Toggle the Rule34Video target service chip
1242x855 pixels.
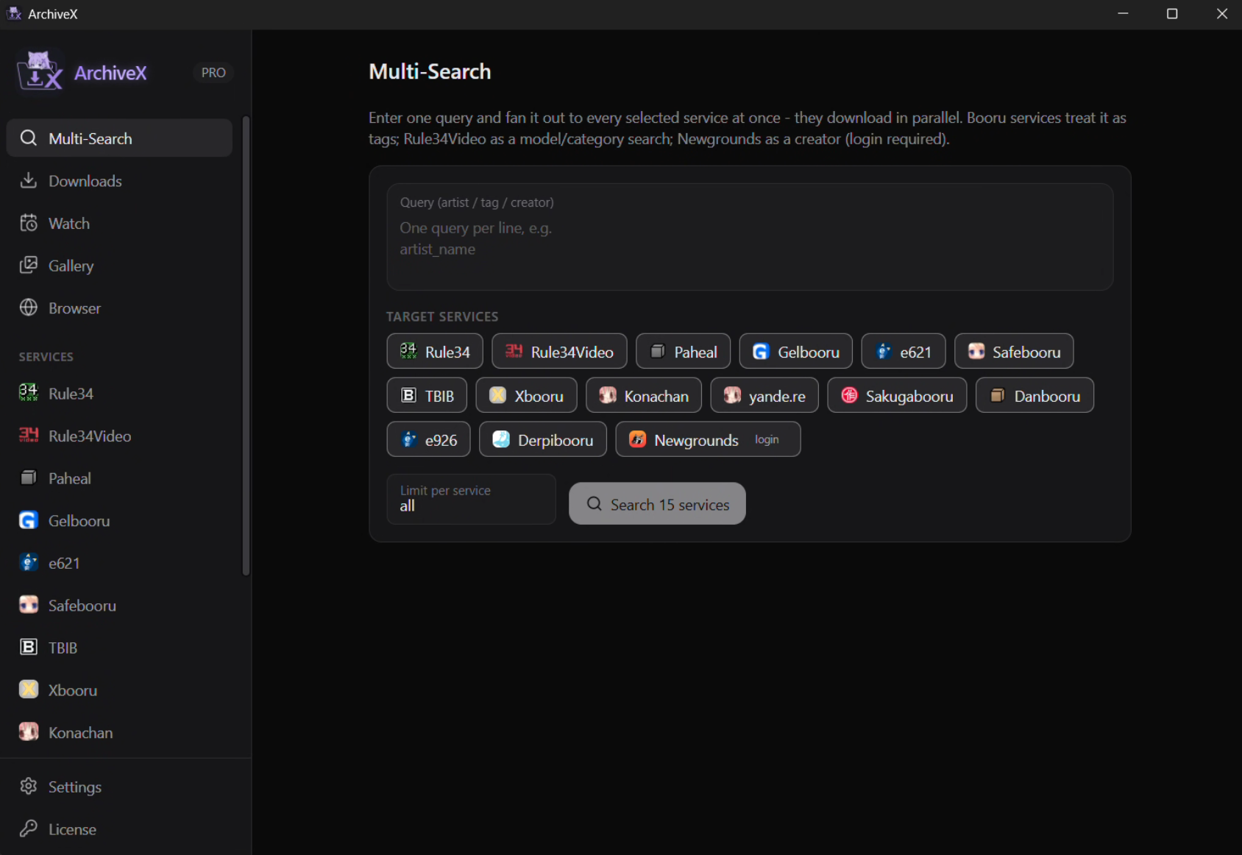559,352
